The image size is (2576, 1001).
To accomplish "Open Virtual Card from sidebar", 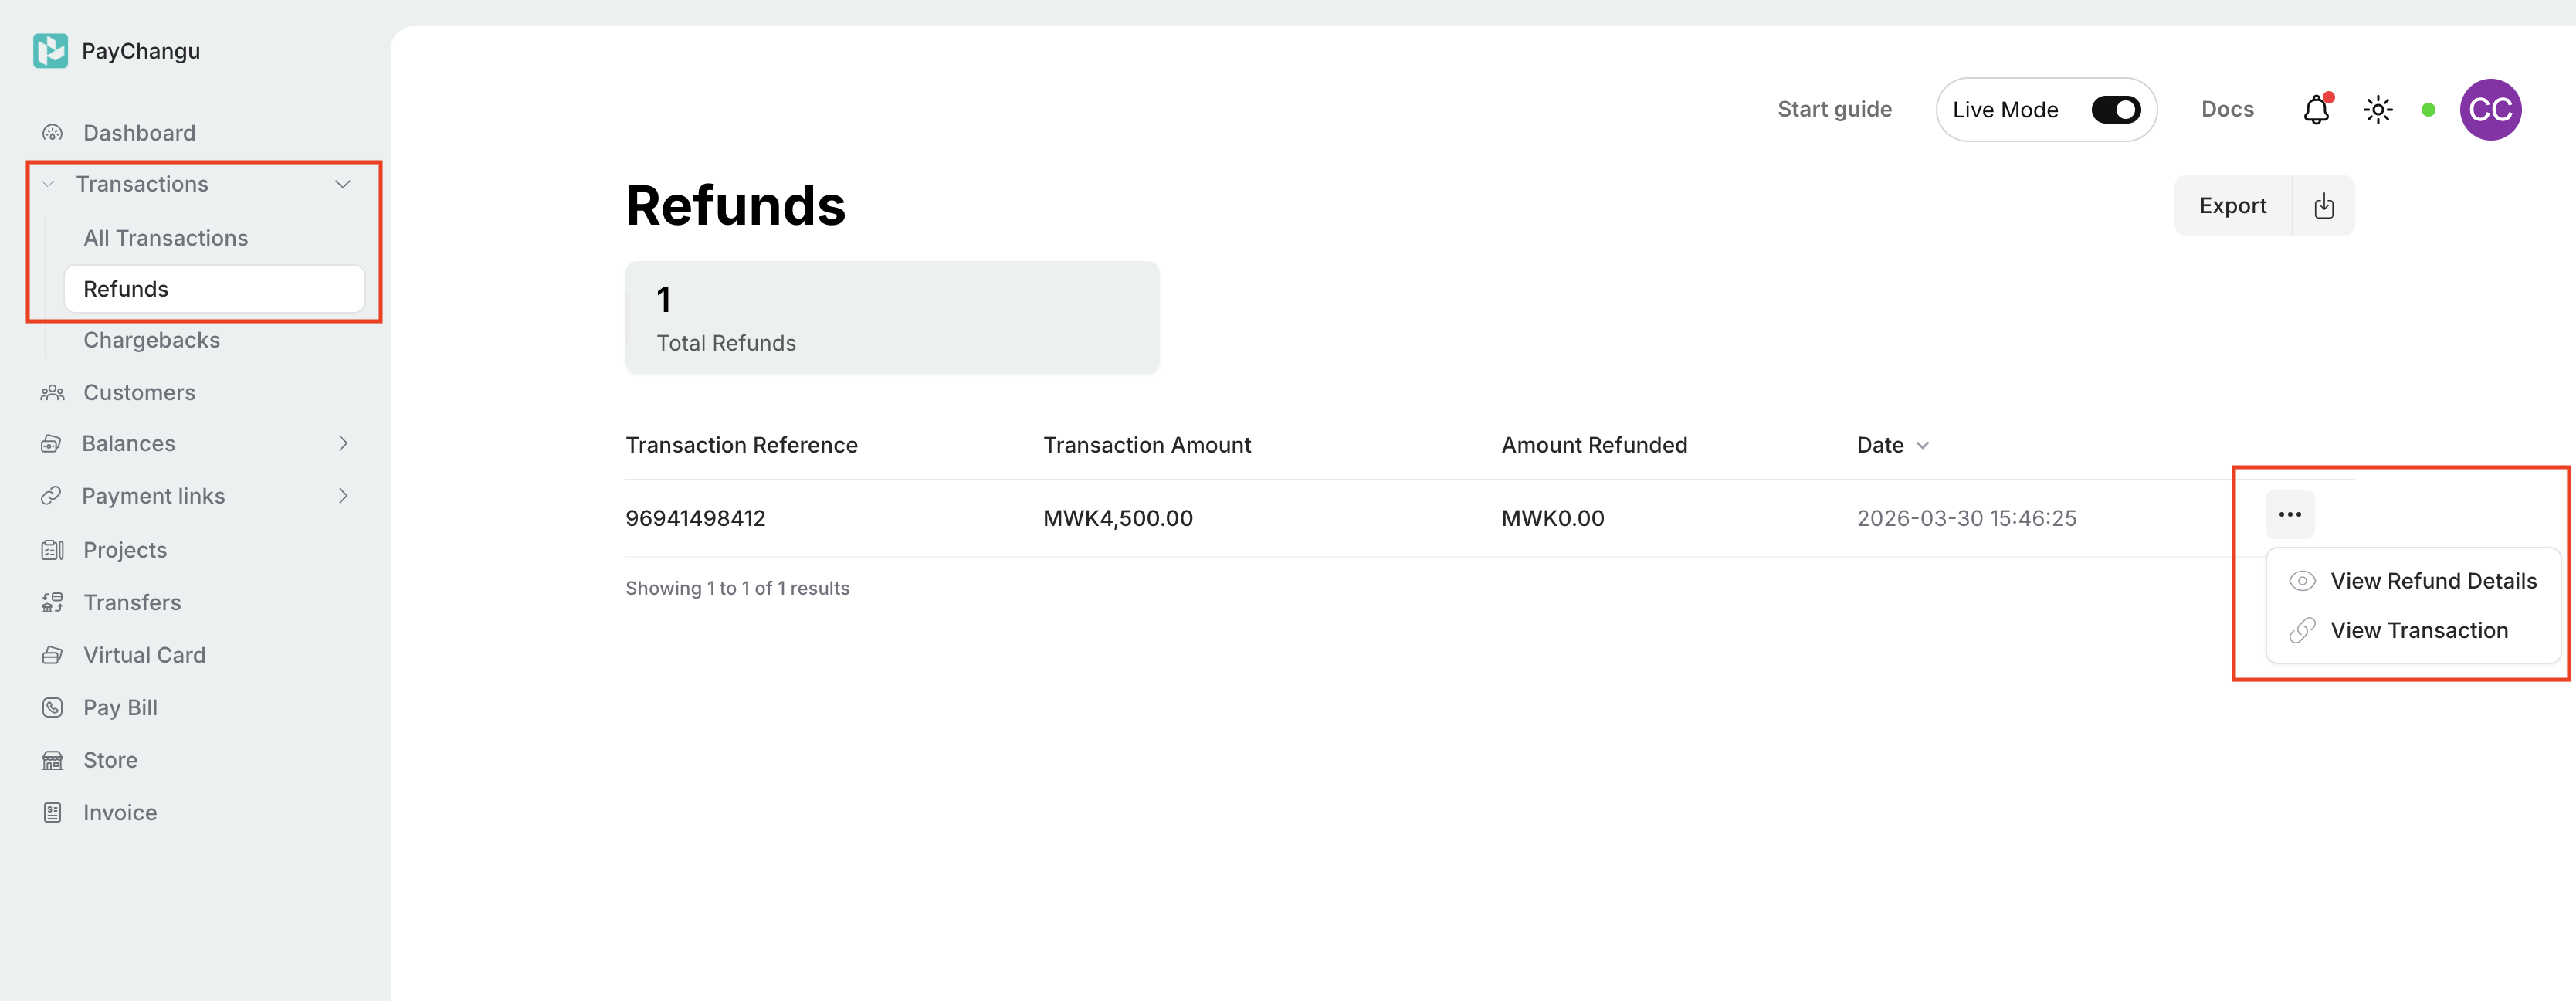I will pyautogui.click(x=144, y=655).
